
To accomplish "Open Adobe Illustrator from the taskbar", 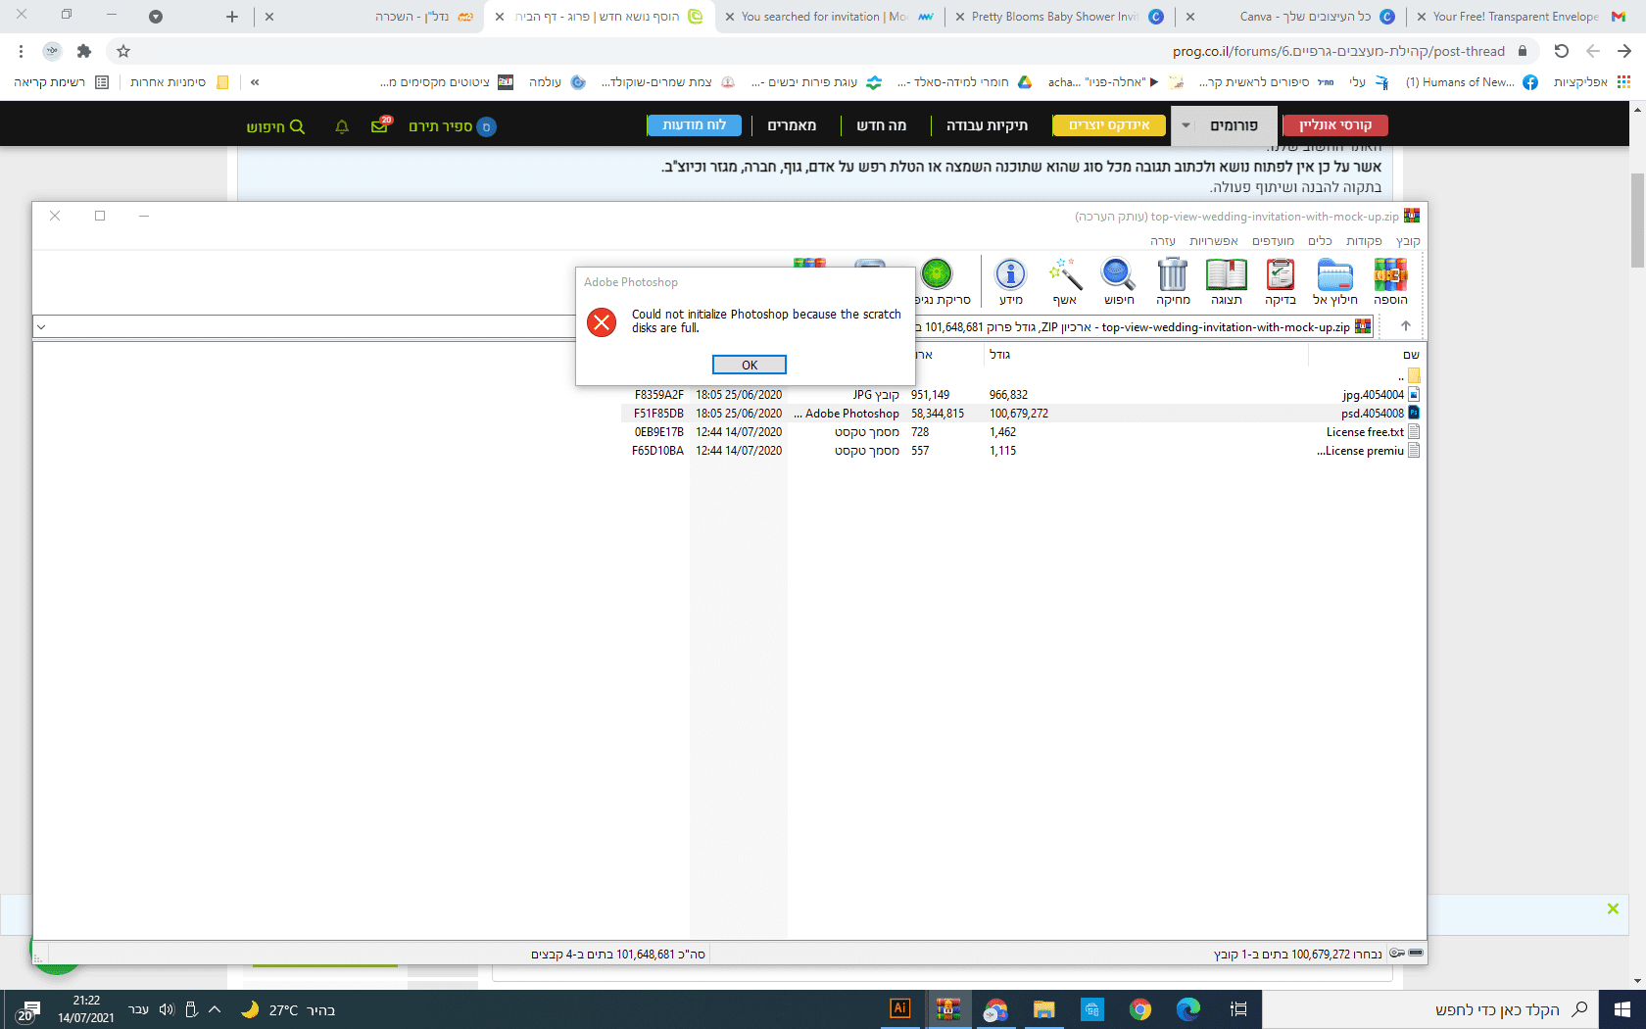I will pos(899,1008).
